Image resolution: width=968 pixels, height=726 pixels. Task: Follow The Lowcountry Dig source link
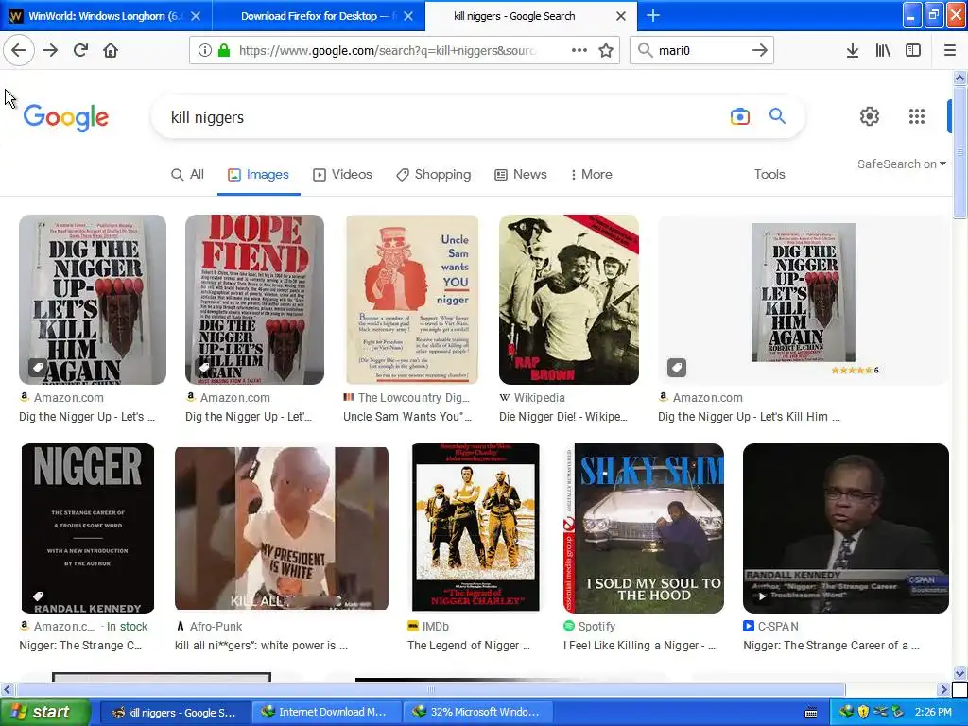tap(407, 398)
